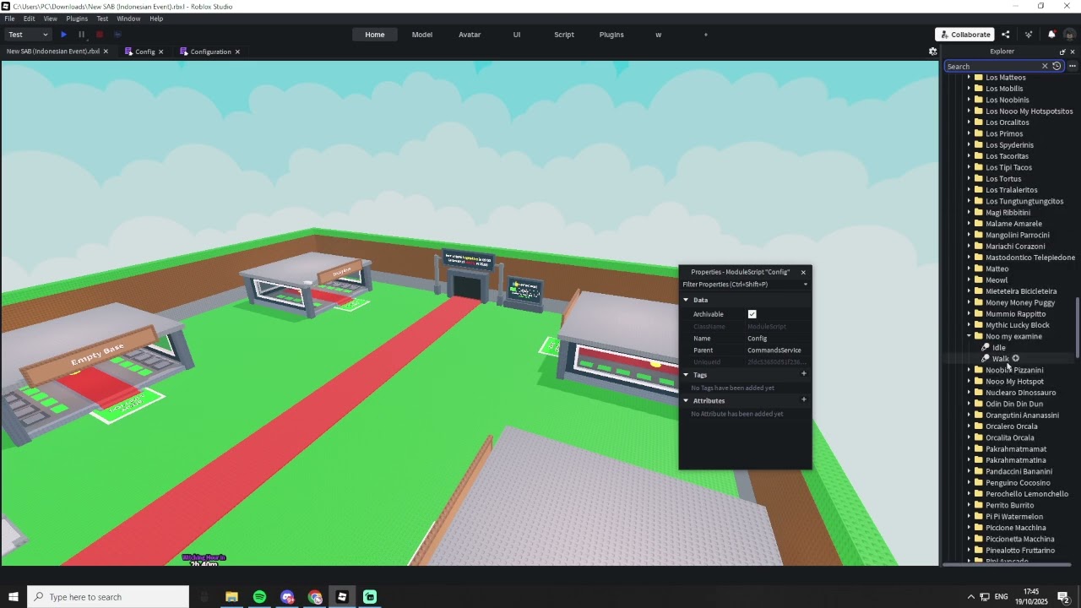
Task: Open the notifications bell
Action: click(x=1051, y=35)
